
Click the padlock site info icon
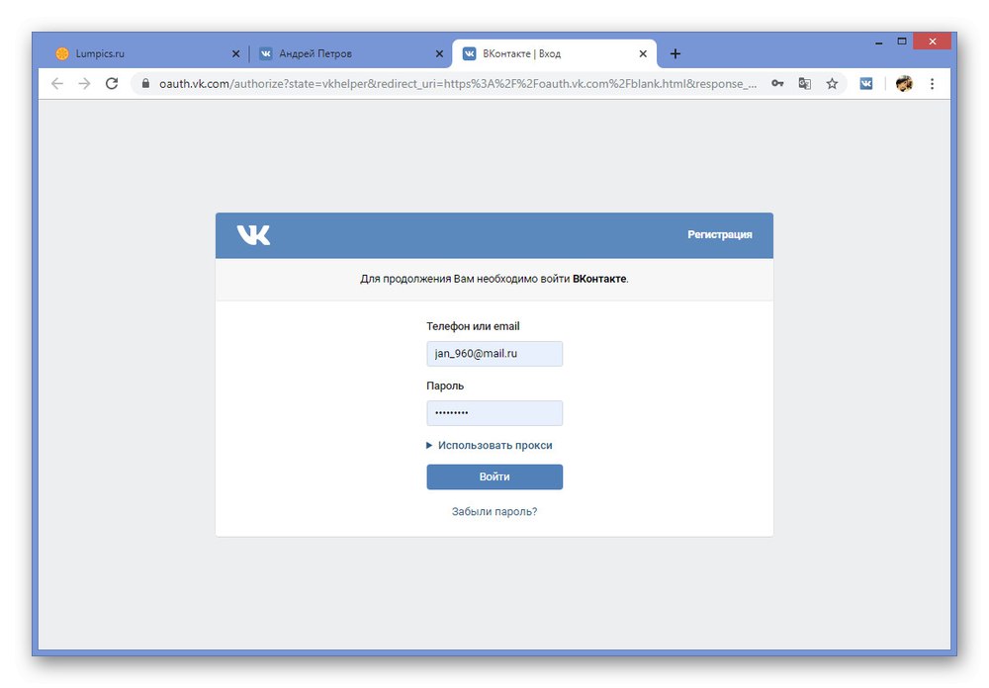pyautogui.click(x=145, y=83)
